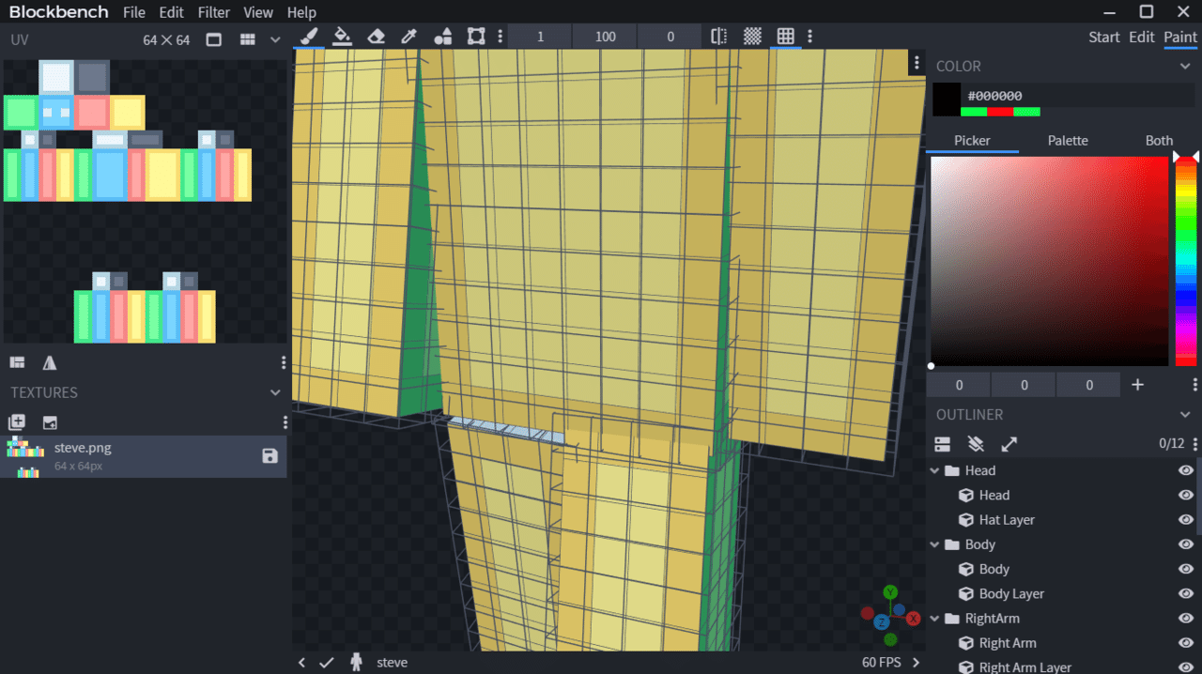Open the tool options three-dot menu
This screenshot has height=674, width=1202.
click(x=500, y=37)
